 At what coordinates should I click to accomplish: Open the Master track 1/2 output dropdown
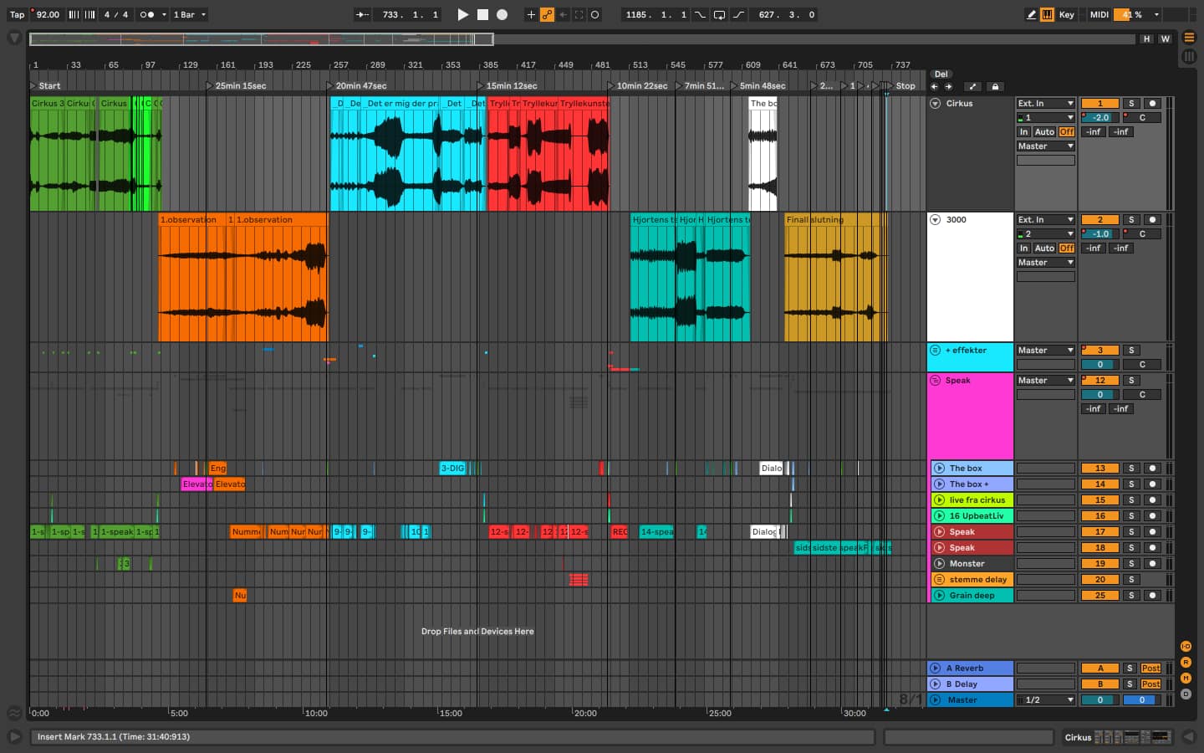(1045, 700)
